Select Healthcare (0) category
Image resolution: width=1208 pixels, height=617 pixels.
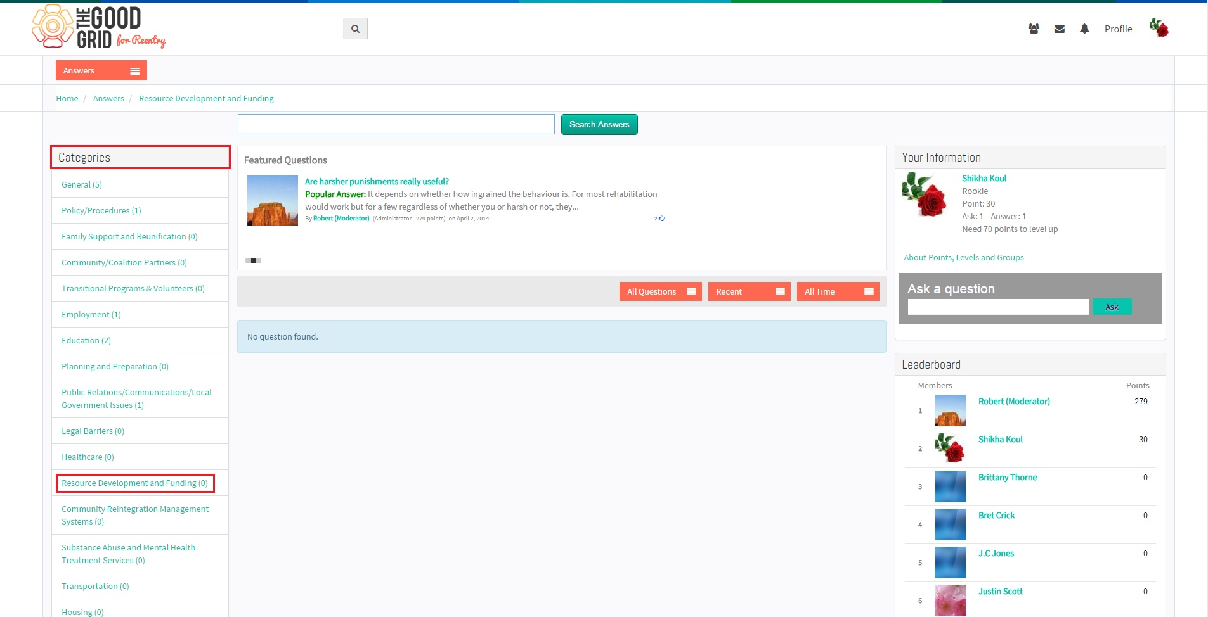coord(88,457)
